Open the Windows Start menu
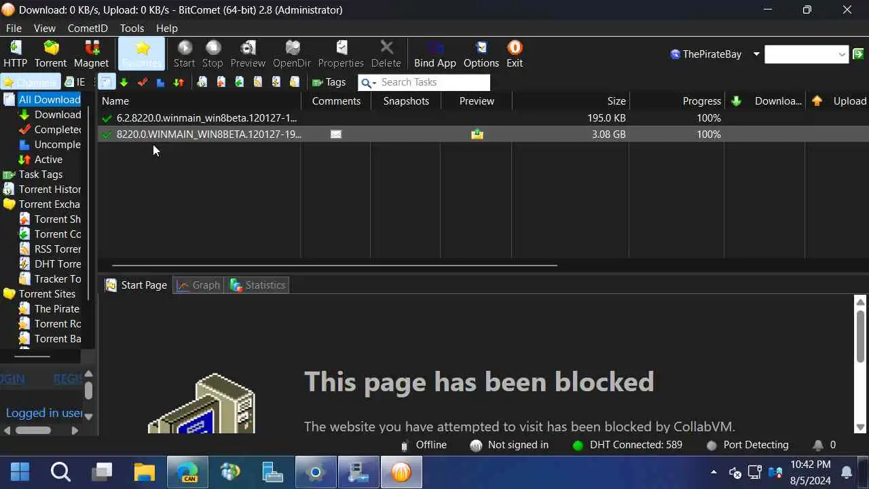Image resolution: width=869 pixels, height=489 pixels. click(20, 472)
